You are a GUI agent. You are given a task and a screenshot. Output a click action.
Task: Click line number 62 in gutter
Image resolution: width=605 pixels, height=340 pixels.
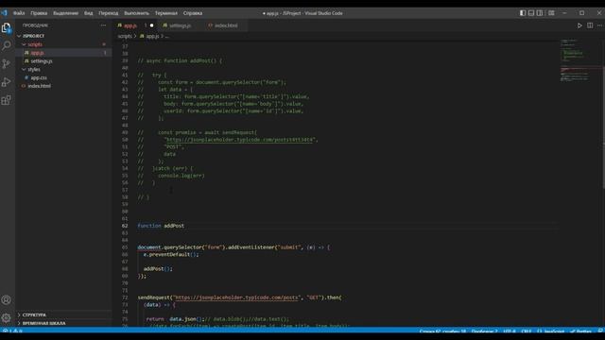[x=125, y=226]
